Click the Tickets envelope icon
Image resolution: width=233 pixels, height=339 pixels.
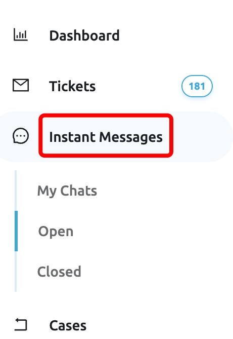pyautogui.click(x=21, y=85)
